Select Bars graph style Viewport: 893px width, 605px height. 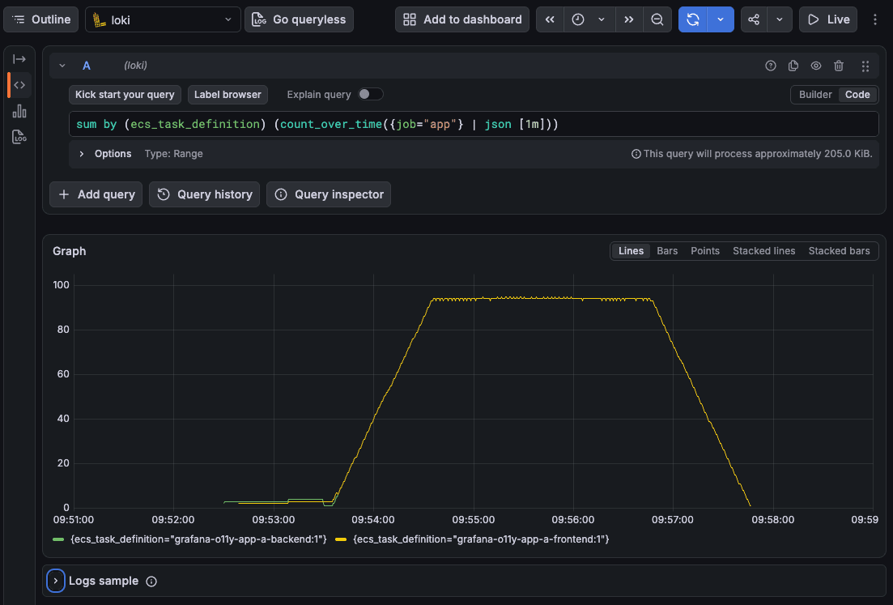pyautogui.click(x=667, y=250)
